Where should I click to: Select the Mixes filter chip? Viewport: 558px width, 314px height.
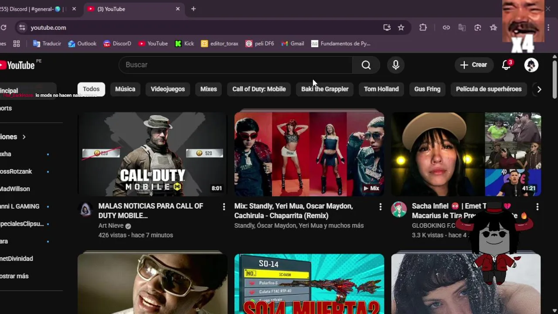(208, 89)
